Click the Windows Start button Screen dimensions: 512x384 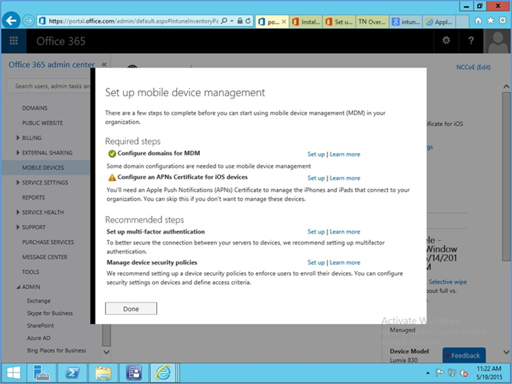click(14, 372)
